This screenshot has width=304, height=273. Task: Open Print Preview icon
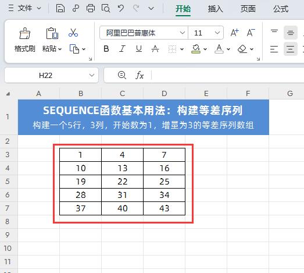pyautogui.click(x=106, y=9)
